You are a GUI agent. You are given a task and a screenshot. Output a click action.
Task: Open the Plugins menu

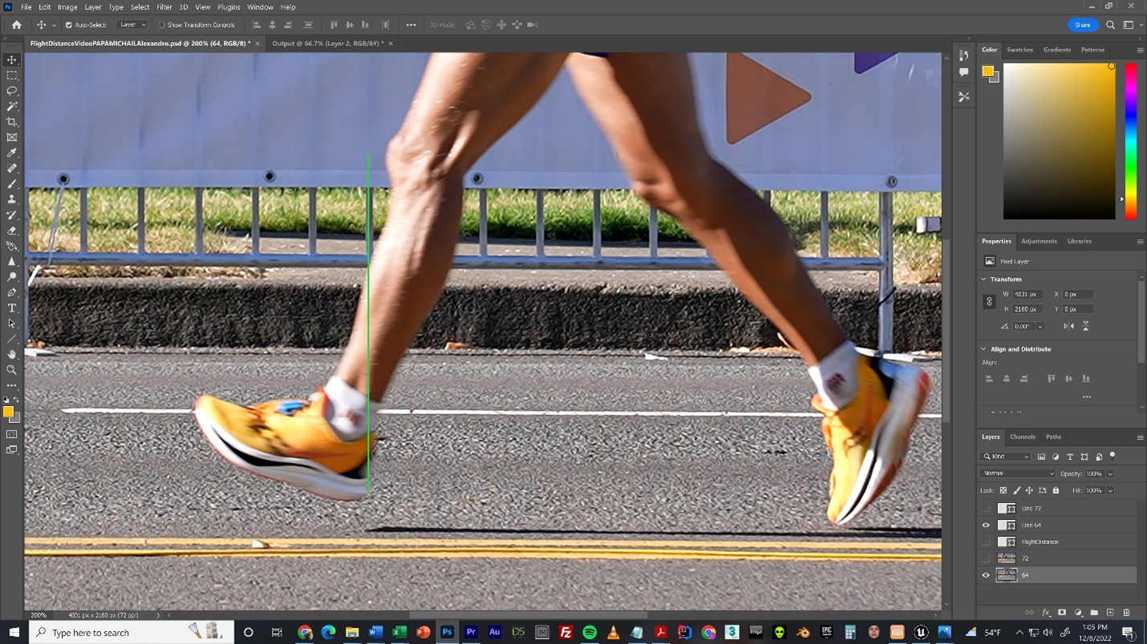click(x=229, y=7)
